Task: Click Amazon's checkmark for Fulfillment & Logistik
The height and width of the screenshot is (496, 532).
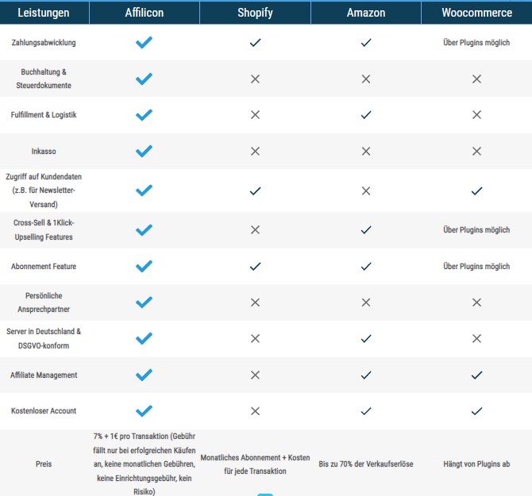Action: (x=366, y=115)
